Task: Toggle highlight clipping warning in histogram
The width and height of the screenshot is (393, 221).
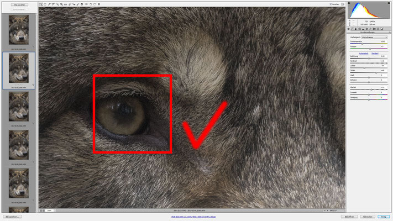Action: pyautogui.click(x=389, y=3)
